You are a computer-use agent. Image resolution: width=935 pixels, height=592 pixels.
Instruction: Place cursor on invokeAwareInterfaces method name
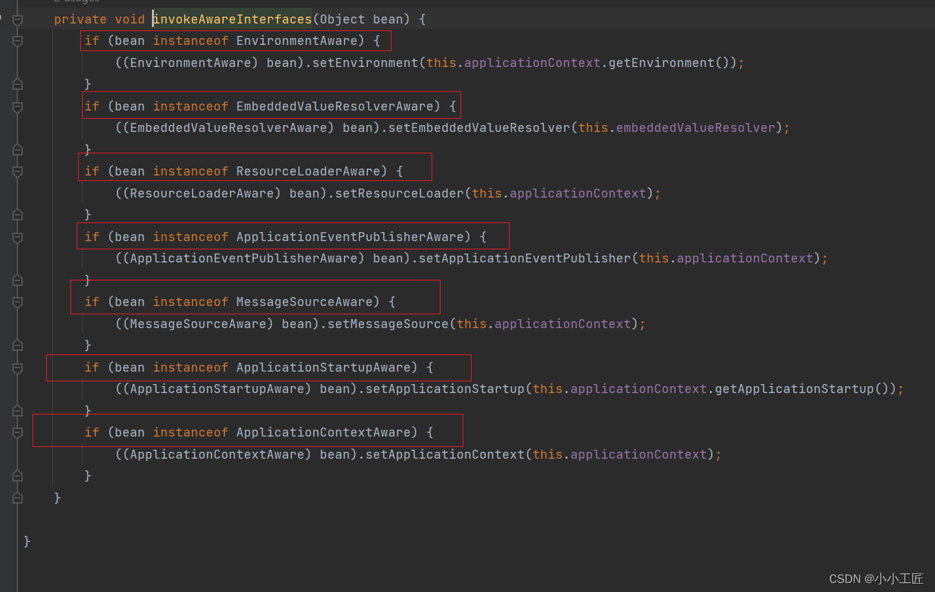233,19
